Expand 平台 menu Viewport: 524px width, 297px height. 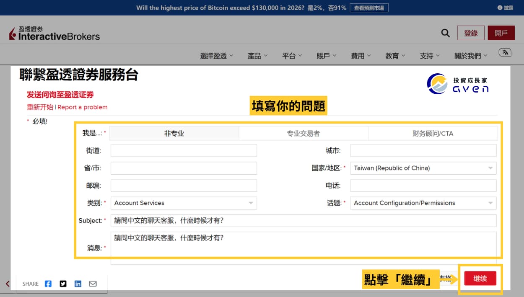pos(292,56)
